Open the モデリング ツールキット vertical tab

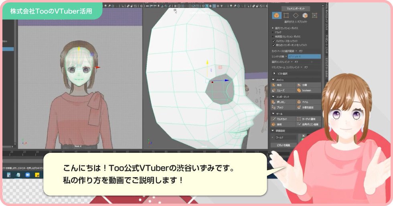pos(326,67)
